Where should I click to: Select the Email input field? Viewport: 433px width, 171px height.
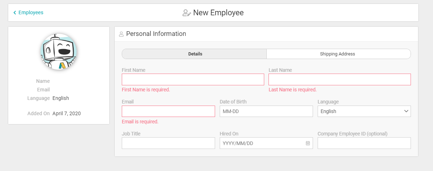168,111
